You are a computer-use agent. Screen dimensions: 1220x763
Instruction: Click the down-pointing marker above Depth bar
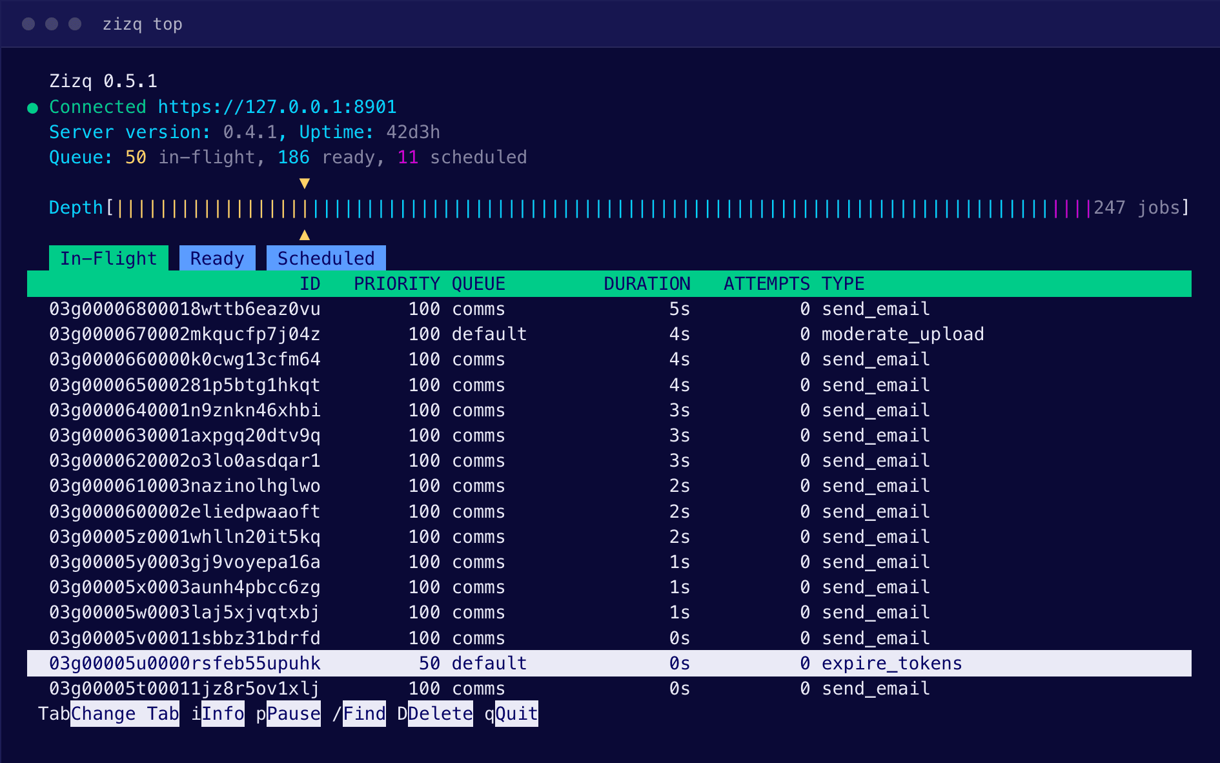point(305,183)
